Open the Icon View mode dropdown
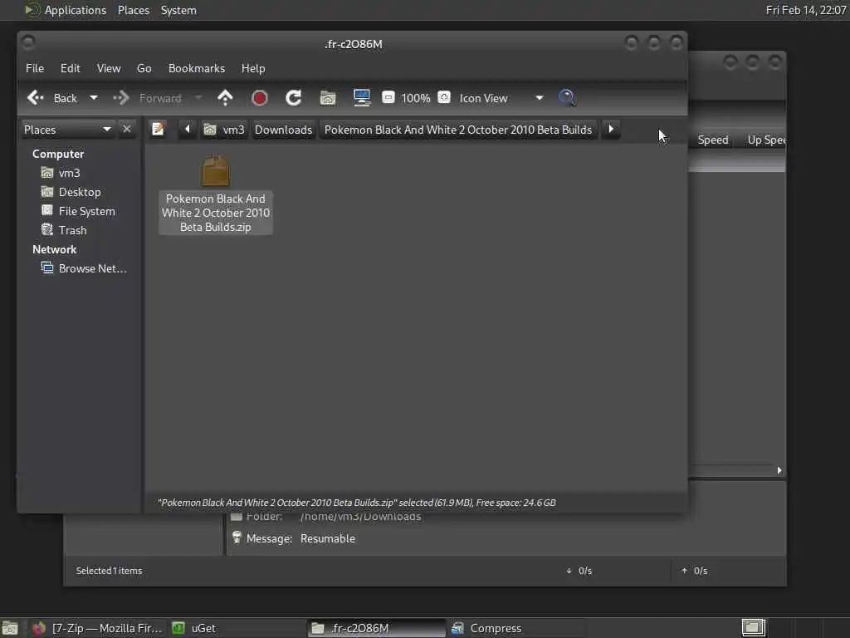 click(x=501, y=98)
